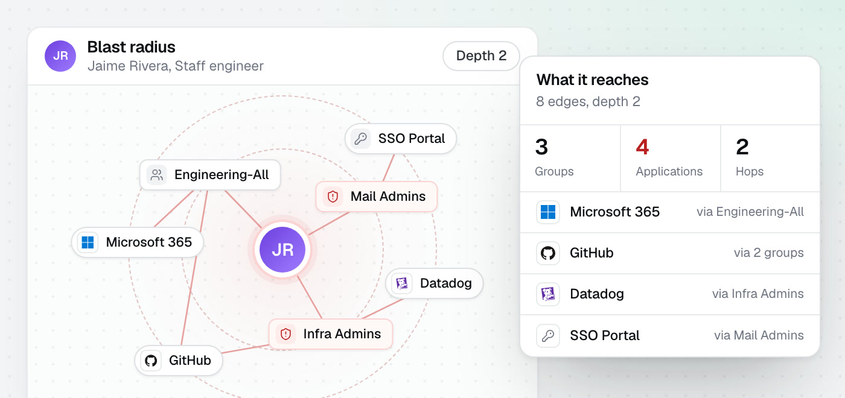845x398 pixels.
Task: Click the Datadog row name in reaches list
Action: pos(597,294)
